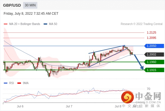Viewport: 165px width, 111px height.
Task: Click the 'Jul 8' date axis label
Action: [x=118, y=106]
